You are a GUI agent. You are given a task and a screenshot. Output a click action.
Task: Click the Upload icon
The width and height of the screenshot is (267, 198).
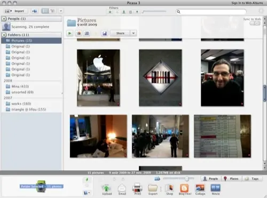[107, 189]
